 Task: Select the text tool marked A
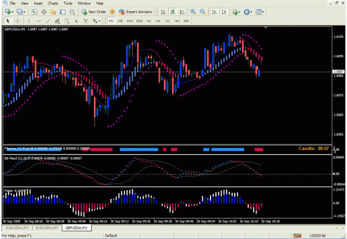pos(76,21)
